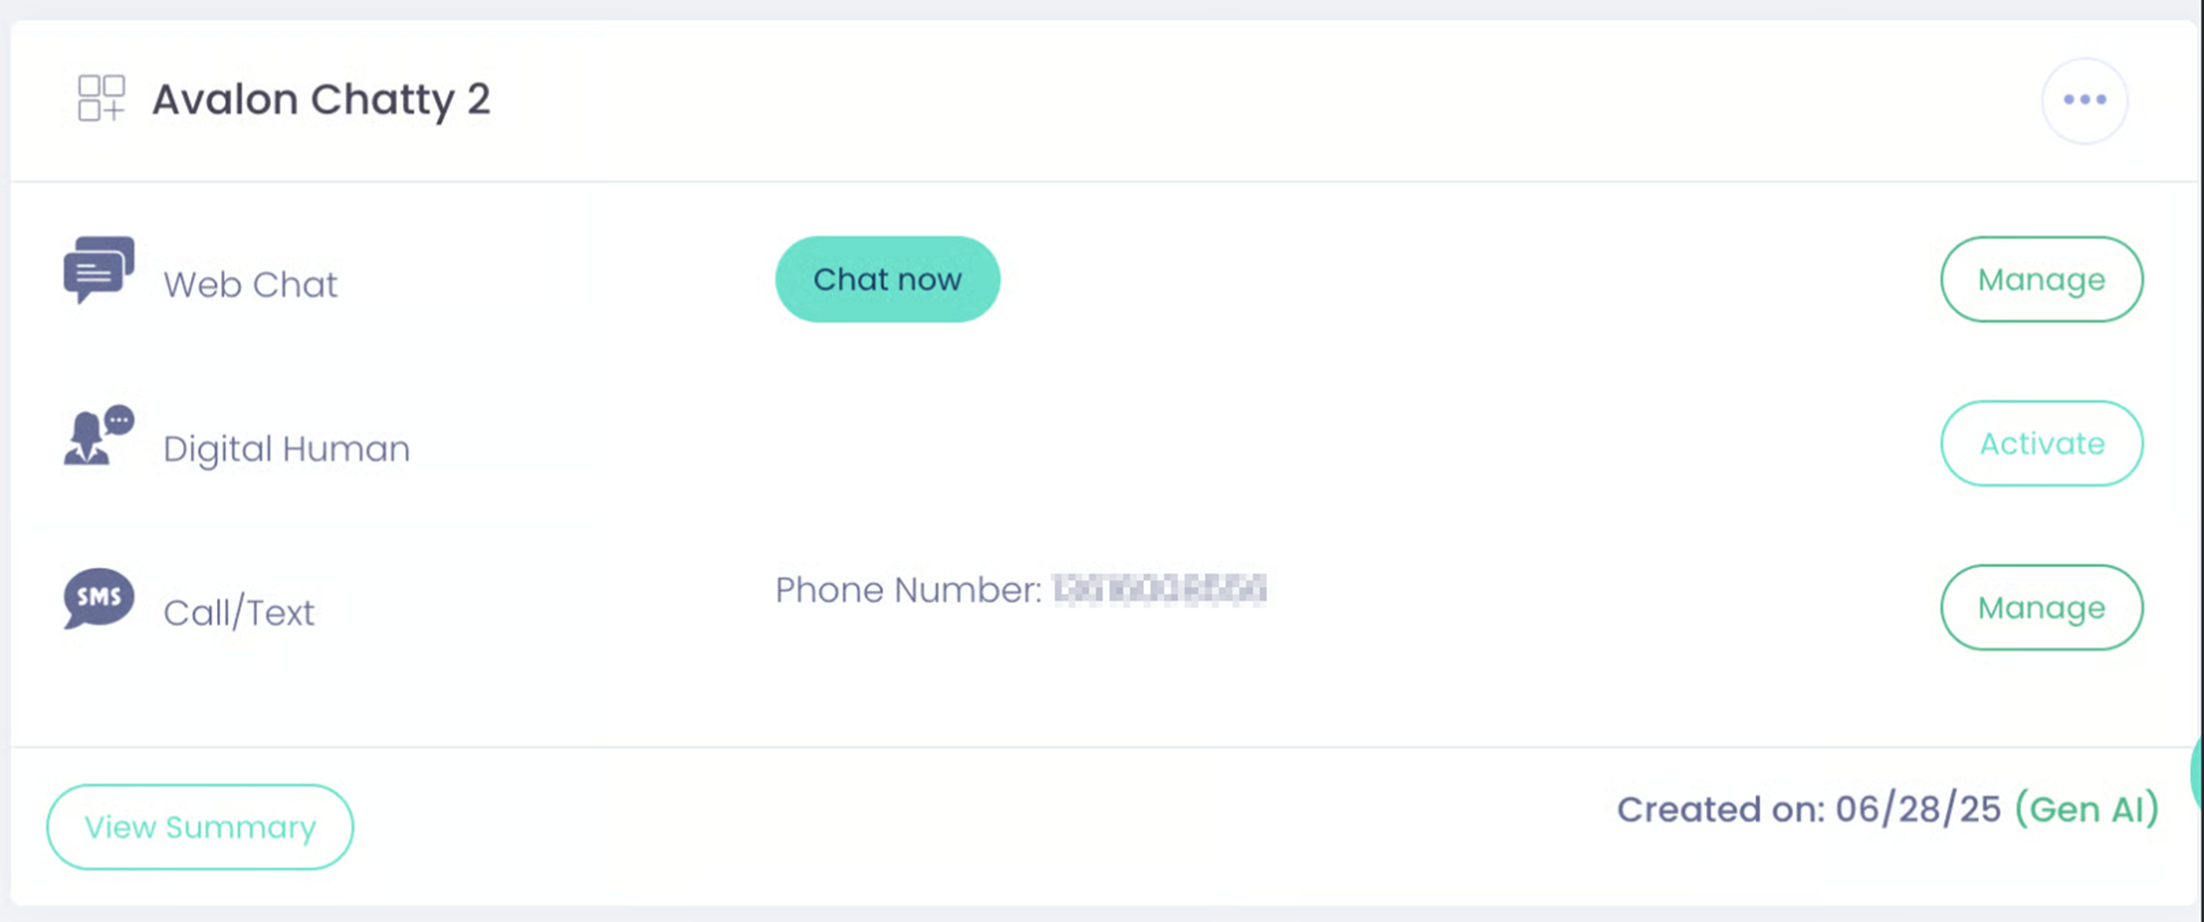Click the Web Chat label
Viewport: 2204px width, 922px height.
click(250, 284)
